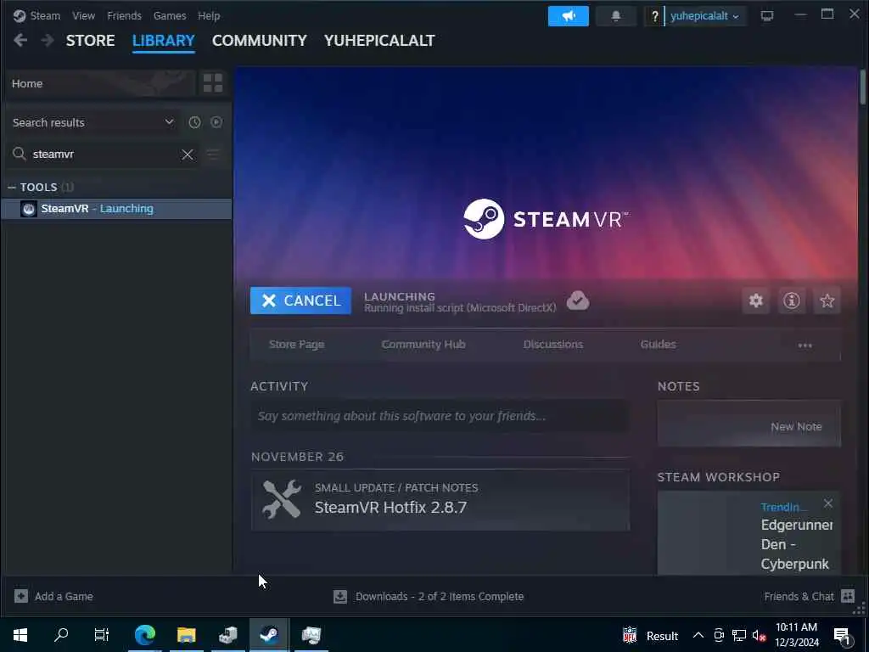Open Task View in taskbar

102,635
